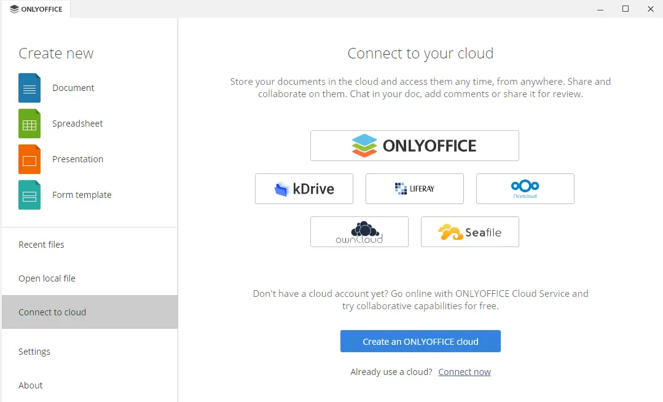Open Settings from the sidebar

34,352
